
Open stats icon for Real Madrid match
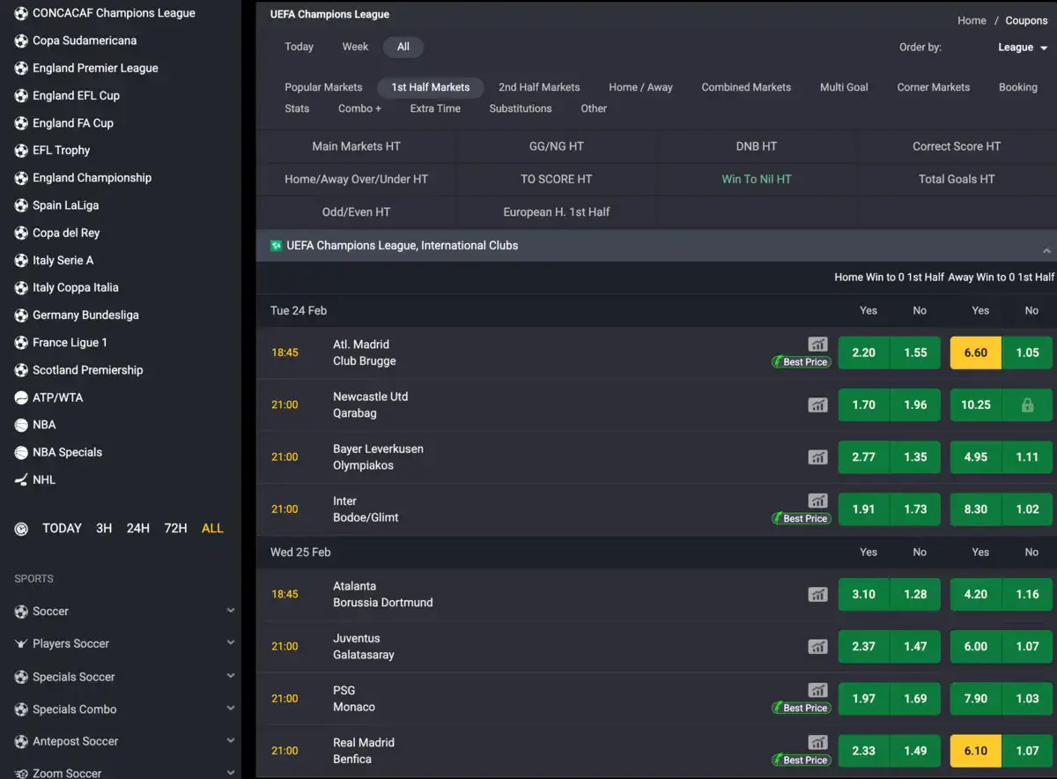click(818, 742)
